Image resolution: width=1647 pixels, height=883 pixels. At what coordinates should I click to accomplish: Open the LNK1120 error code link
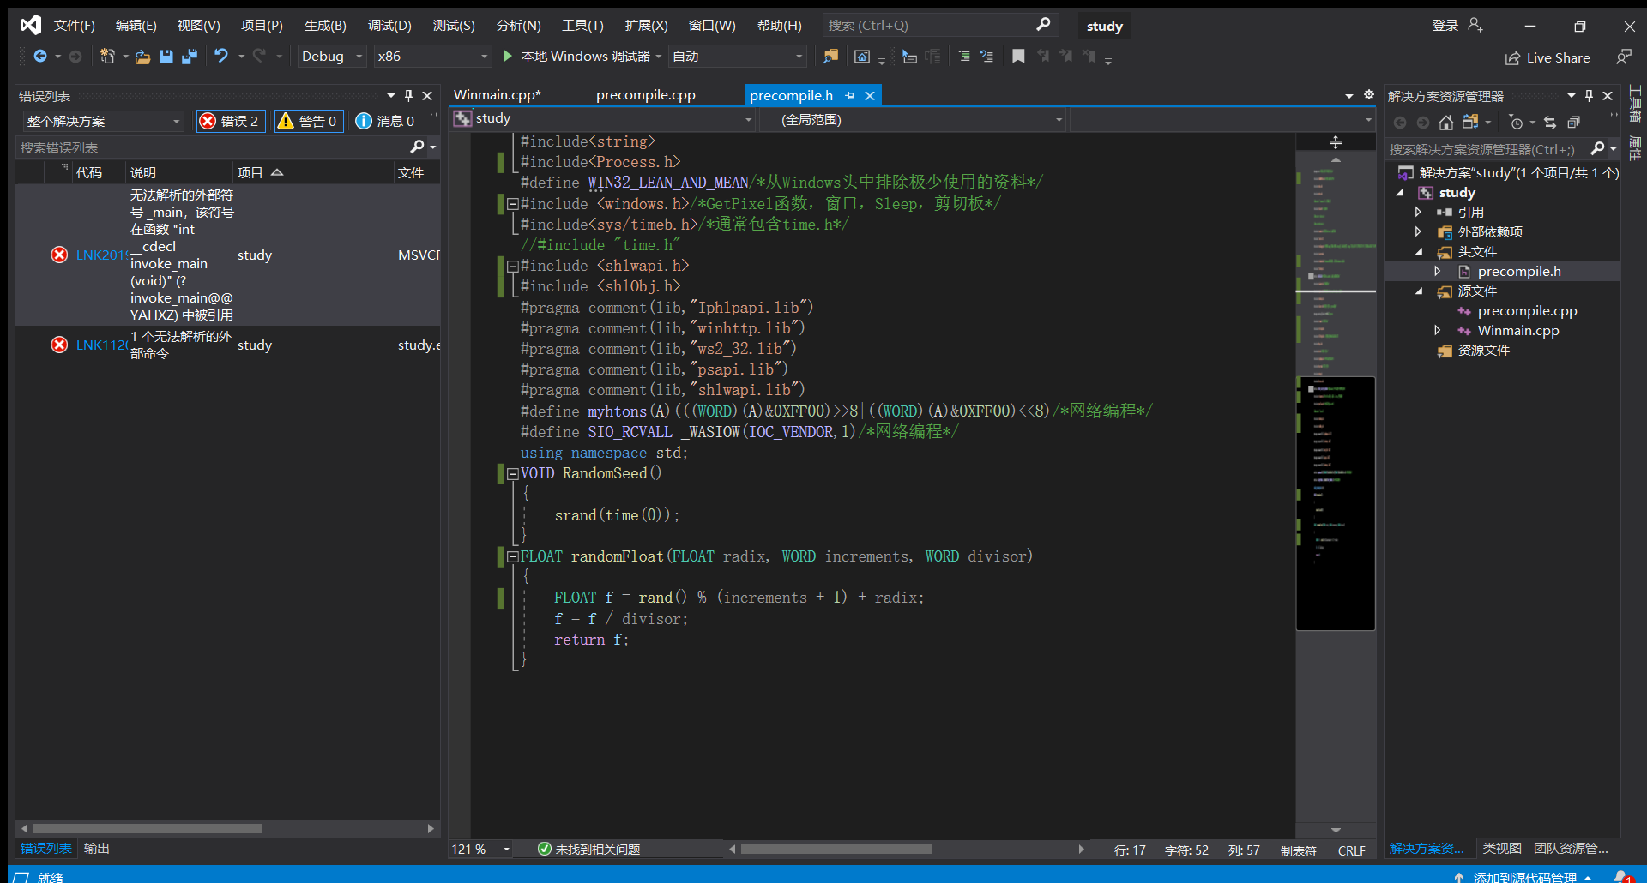coord(101,345)
